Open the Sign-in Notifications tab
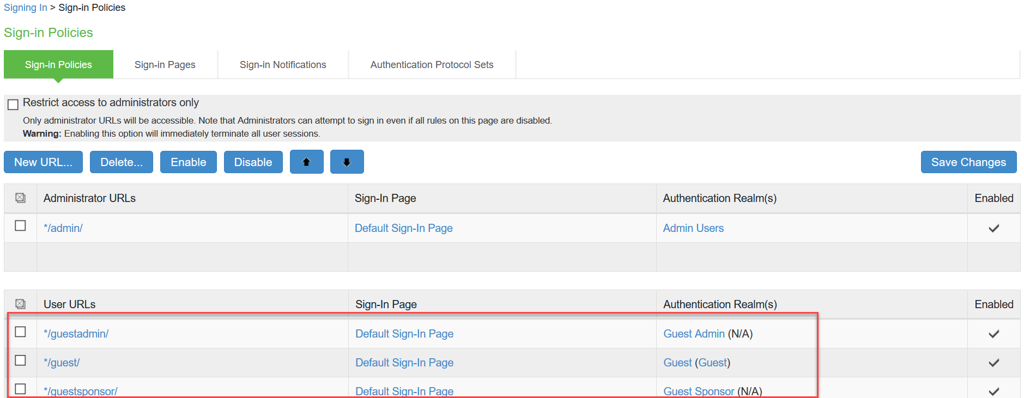This screenshot has height=398, width=1024. [x=283, y=65]
